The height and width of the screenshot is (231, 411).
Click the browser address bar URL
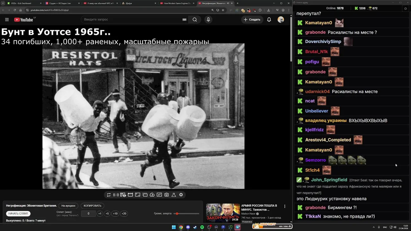point(49,10)
